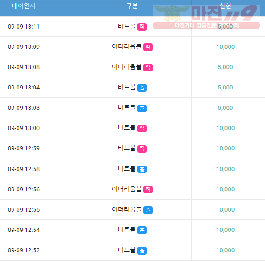Click the 이더리움볼 label at 09-09 13:09
This screenshot has width=265, height=261.
click(127, 47)
